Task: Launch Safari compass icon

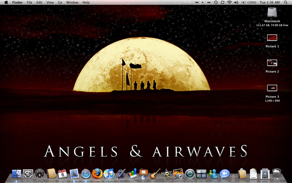Action: pyautogui.click(x=86, y=174)
